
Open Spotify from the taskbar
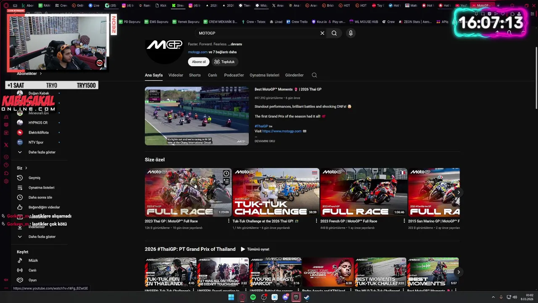pos(253,297)
